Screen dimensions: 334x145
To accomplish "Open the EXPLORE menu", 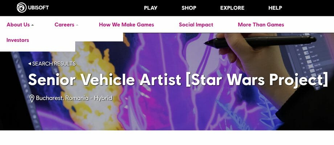I will [232, 8].
